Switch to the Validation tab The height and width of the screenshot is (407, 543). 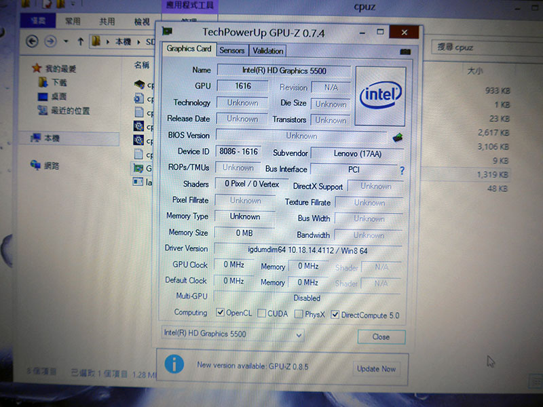point(267,51)
